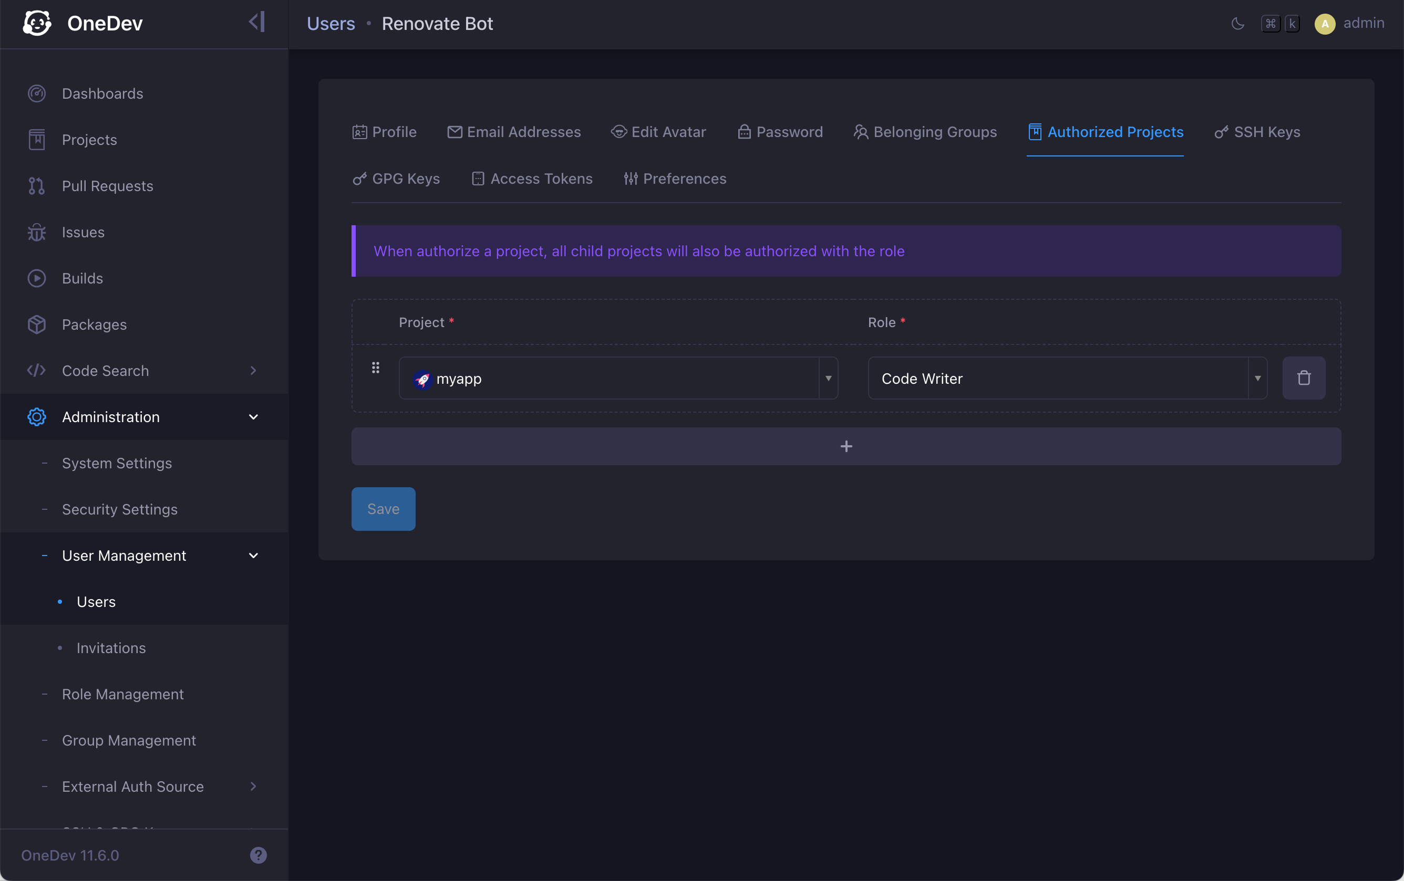
Task: Collapse the User Management submenu
Action: tap(253, 555)
